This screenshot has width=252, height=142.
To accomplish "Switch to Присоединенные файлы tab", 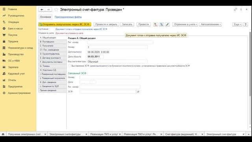I will (x=68, y=17).
